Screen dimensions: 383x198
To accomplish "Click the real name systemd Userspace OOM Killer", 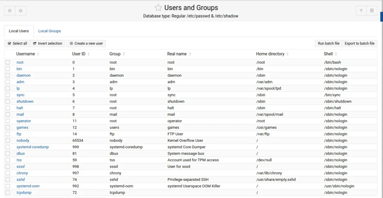I will (194, 186).
